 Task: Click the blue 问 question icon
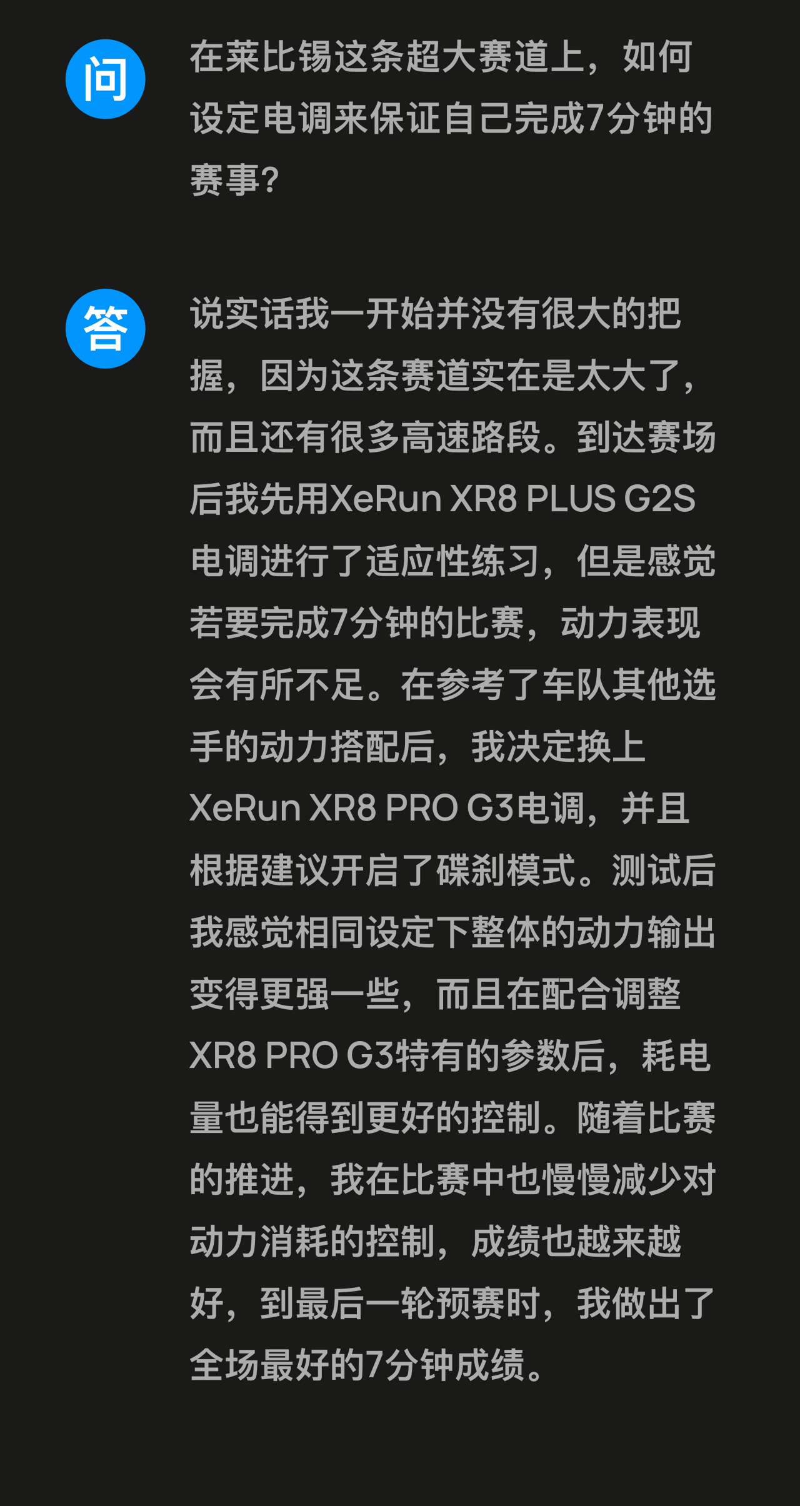tap(106, 79)
